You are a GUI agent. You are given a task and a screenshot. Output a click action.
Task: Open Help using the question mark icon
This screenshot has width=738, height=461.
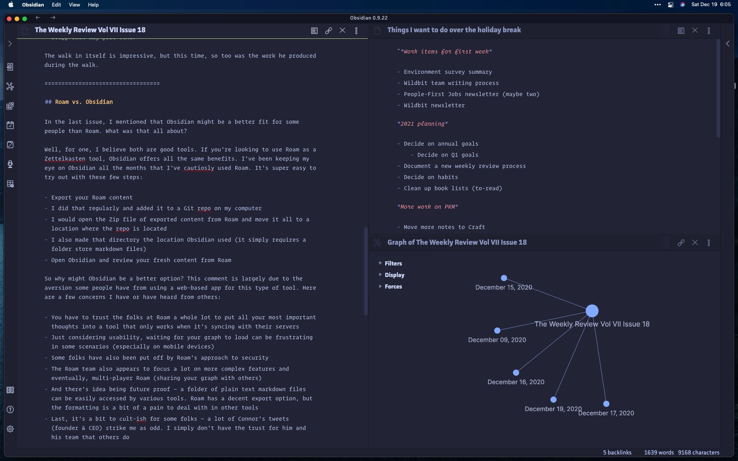pos(10,410)
